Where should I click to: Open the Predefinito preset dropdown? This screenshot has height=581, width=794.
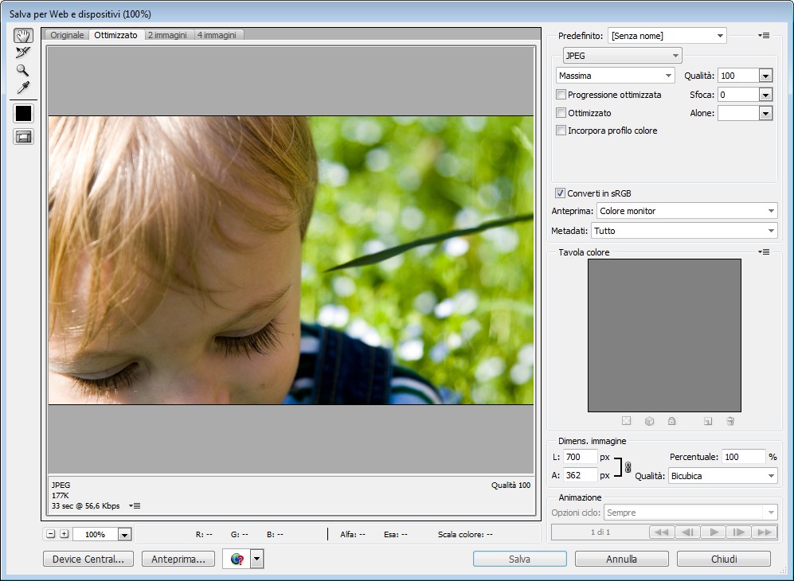click(x=667, y=36)
